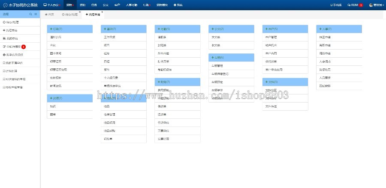The height and width of the screenshot is (188, 386).
Task: Start a 离职申请 application
Action: pyautogui.click(x=339, y=45)
